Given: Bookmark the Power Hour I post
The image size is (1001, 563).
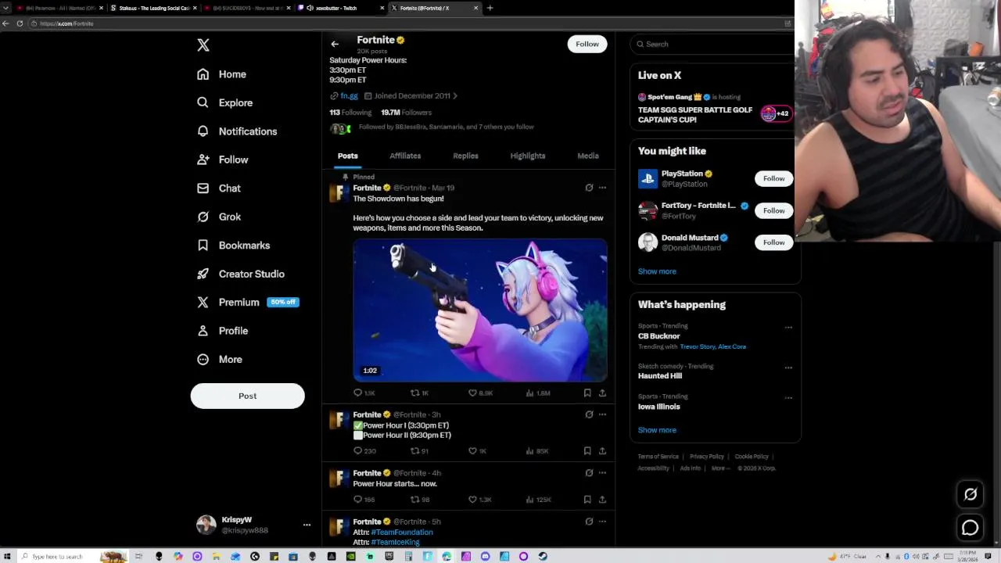Looking at the screenshot, I should 587,450.
